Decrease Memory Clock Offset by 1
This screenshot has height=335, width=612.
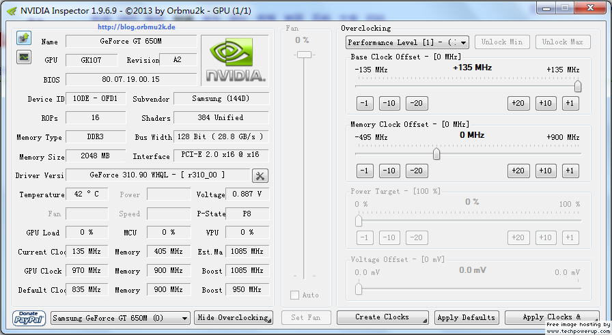tap(365, 171)
